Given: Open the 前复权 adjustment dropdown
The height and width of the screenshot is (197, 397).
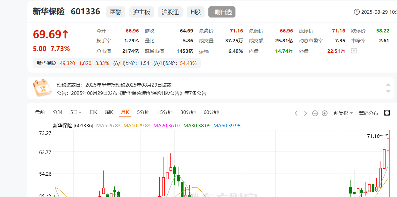Looking at the screenshot, I should point(343,113).
